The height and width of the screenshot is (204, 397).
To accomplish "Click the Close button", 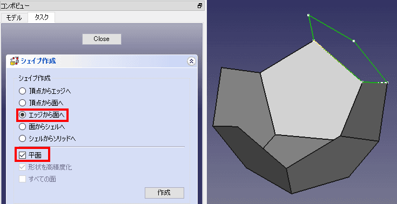I will pos(102,39).
